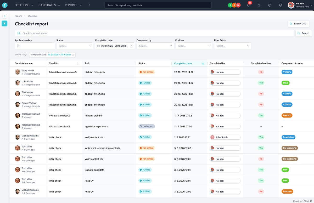The image size is (314, 203).
Task: Open the POSITIONS menu
Action: (24, 5)
